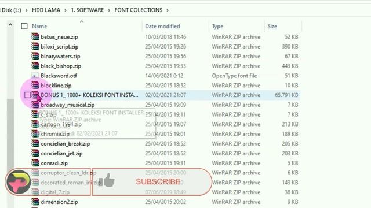Expand chevron after FONT COLECTIONS breadcrumb

click(168, 10)
